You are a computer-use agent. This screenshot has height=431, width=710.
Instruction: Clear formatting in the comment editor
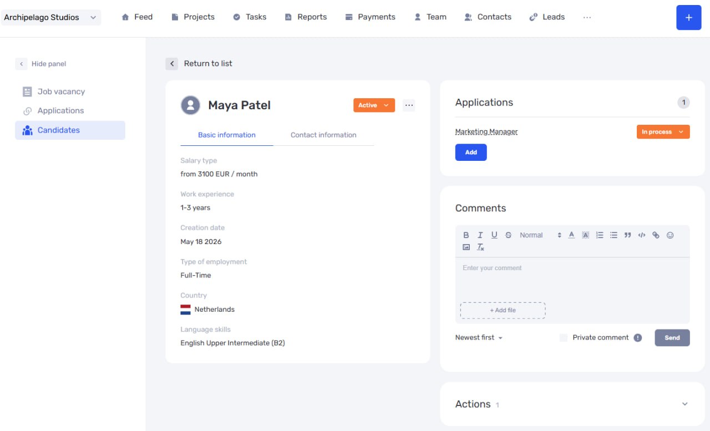[x=481, y=247]
